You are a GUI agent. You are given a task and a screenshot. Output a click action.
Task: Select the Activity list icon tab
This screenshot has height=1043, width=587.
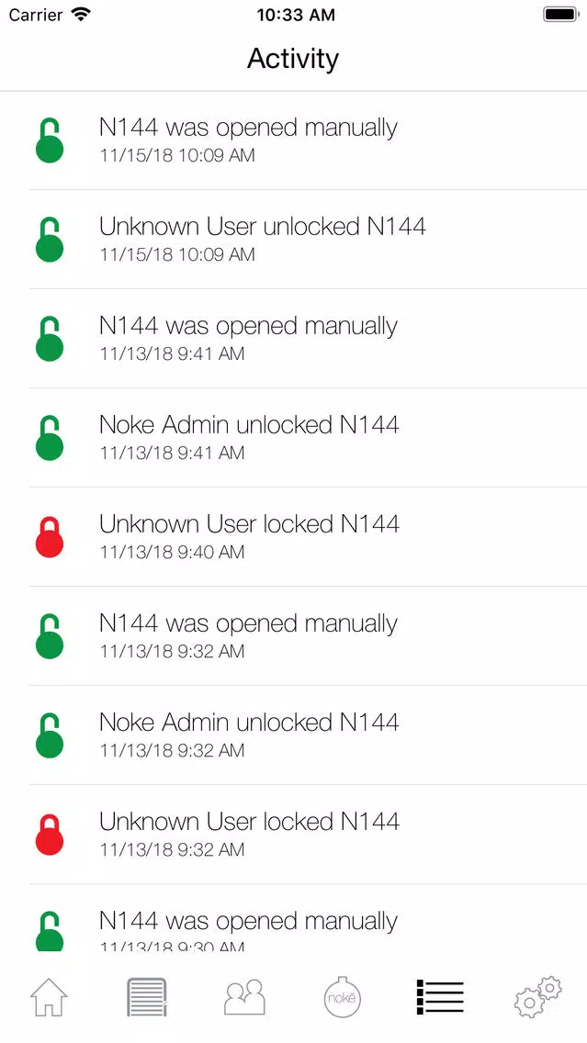[440, 996]
